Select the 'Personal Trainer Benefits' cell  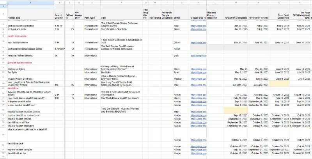click(31, 55)
